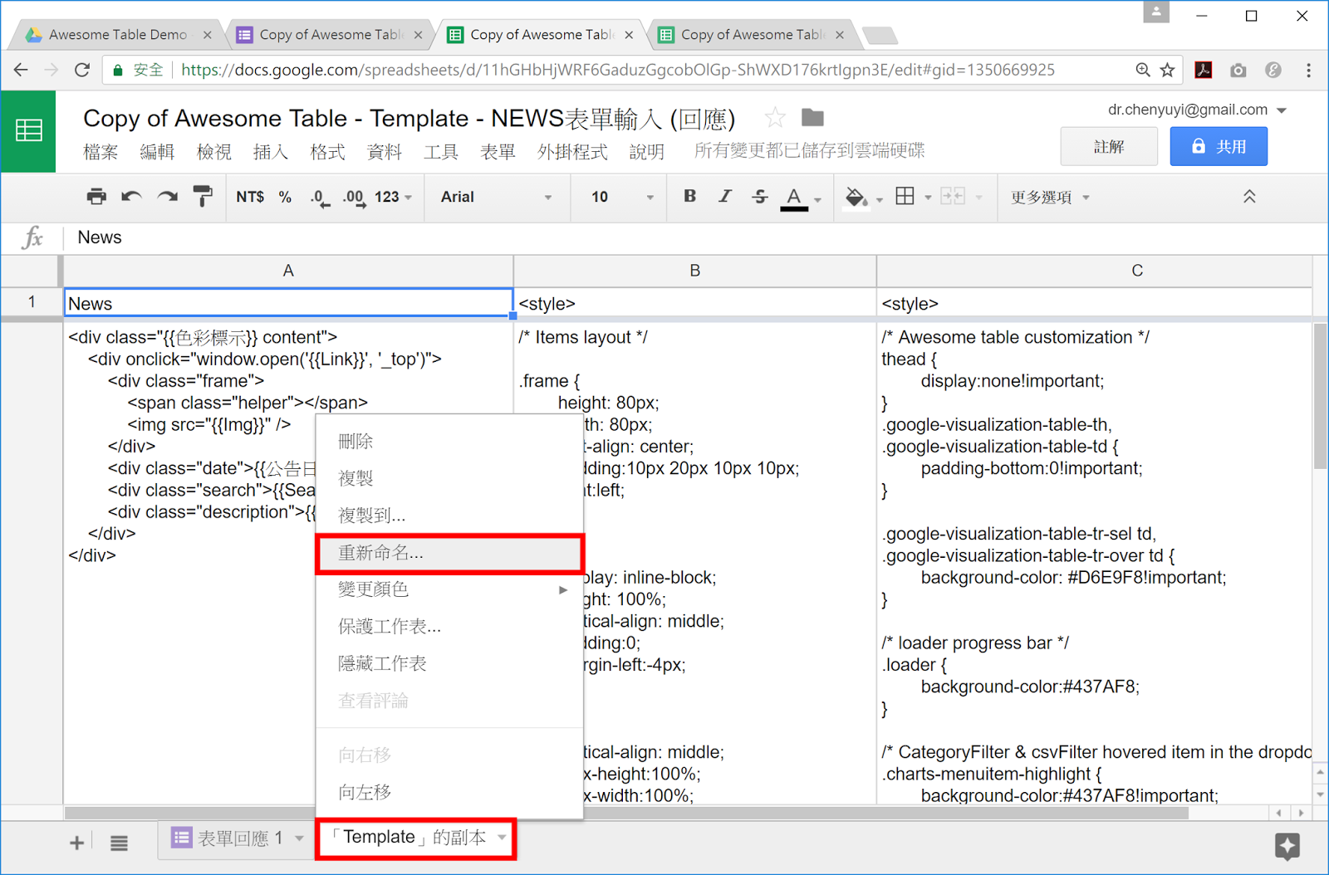Select column C header

[1095, 271]
